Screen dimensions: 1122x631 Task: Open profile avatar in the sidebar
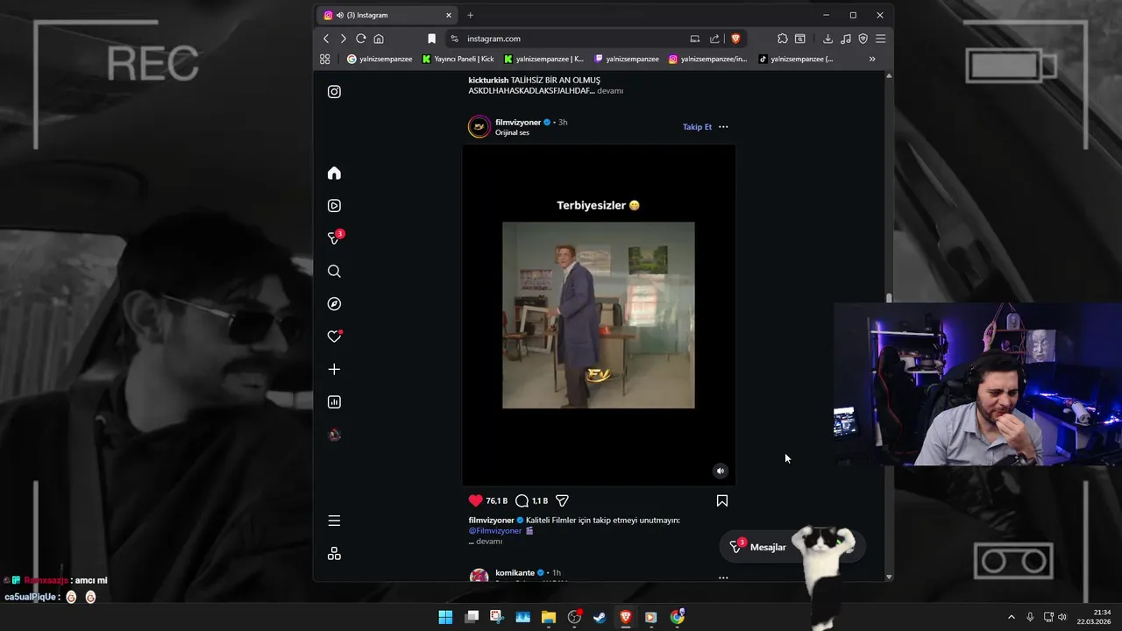[334, 435]
